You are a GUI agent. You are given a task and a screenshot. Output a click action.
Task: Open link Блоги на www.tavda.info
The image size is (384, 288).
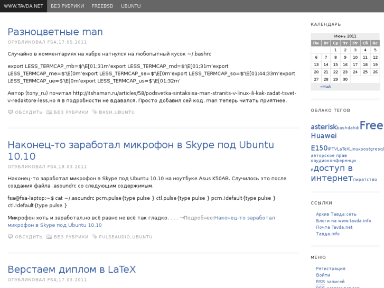pos(343,220)
